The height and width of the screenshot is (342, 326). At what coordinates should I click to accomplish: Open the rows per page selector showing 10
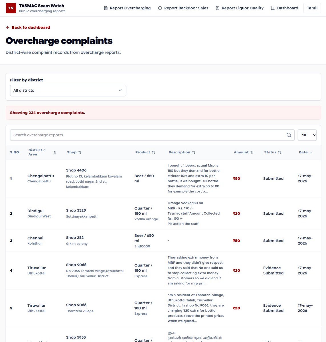tap(307, 135)
